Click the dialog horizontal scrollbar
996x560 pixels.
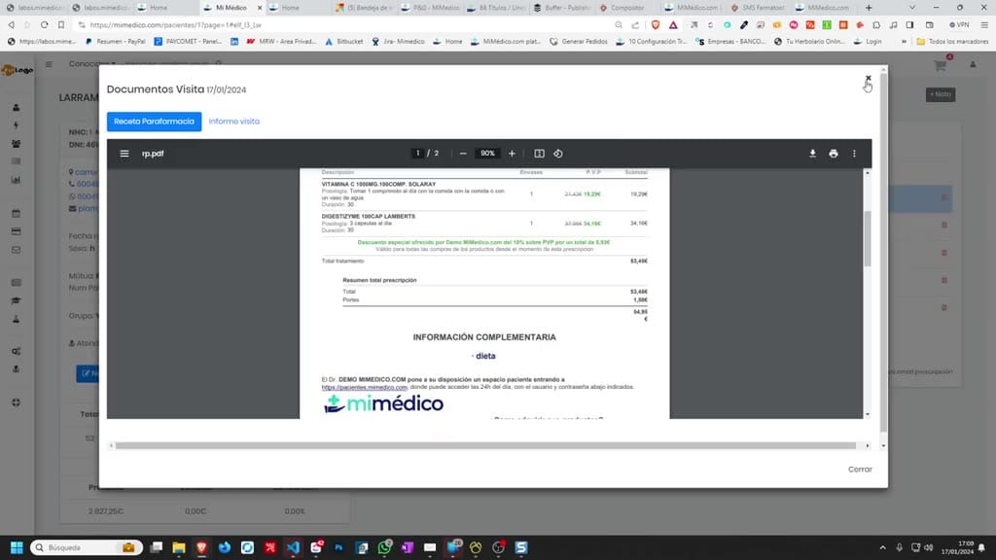click(x=486, y=445)
